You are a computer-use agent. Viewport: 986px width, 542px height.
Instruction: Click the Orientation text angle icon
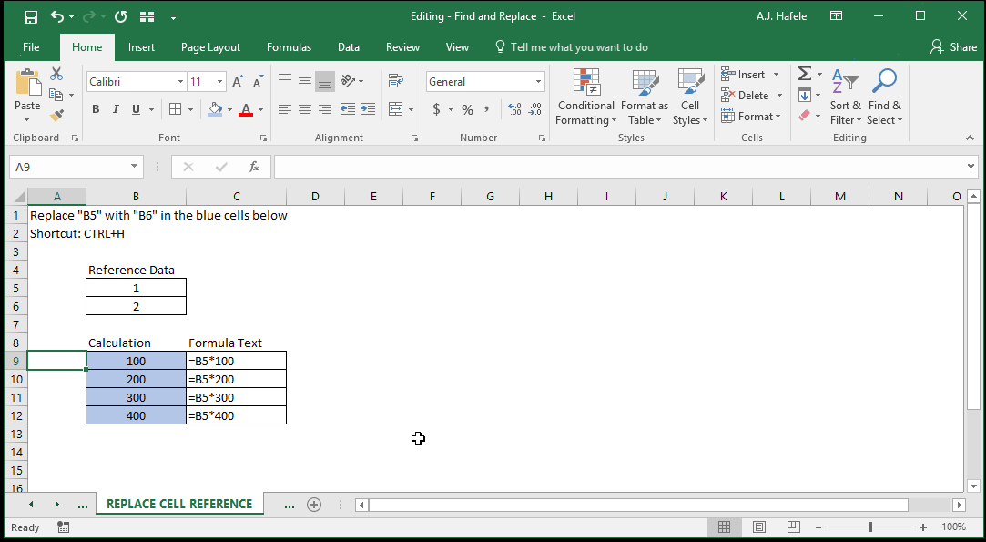point(349,80)
